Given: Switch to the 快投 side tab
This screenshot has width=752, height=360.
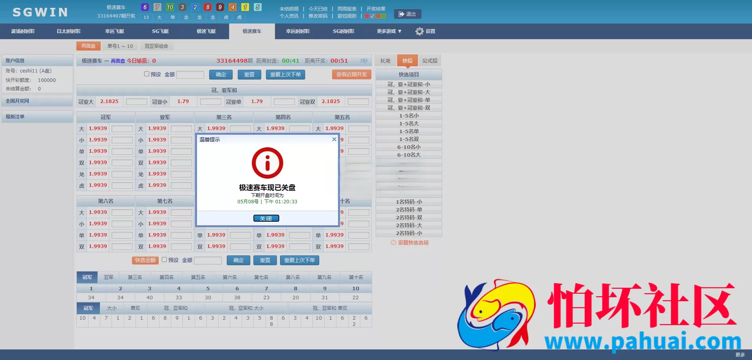Looking at the screenshot, I should 407,61.
